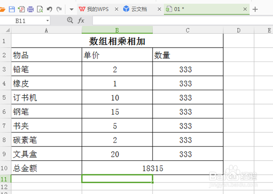Click the Print icon
Screen dimensions: 273x194
pyautogui.click(x=30, y=9)
